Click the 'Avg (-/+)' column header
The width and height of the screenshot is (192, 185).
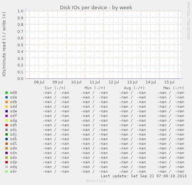coord(134,88)
